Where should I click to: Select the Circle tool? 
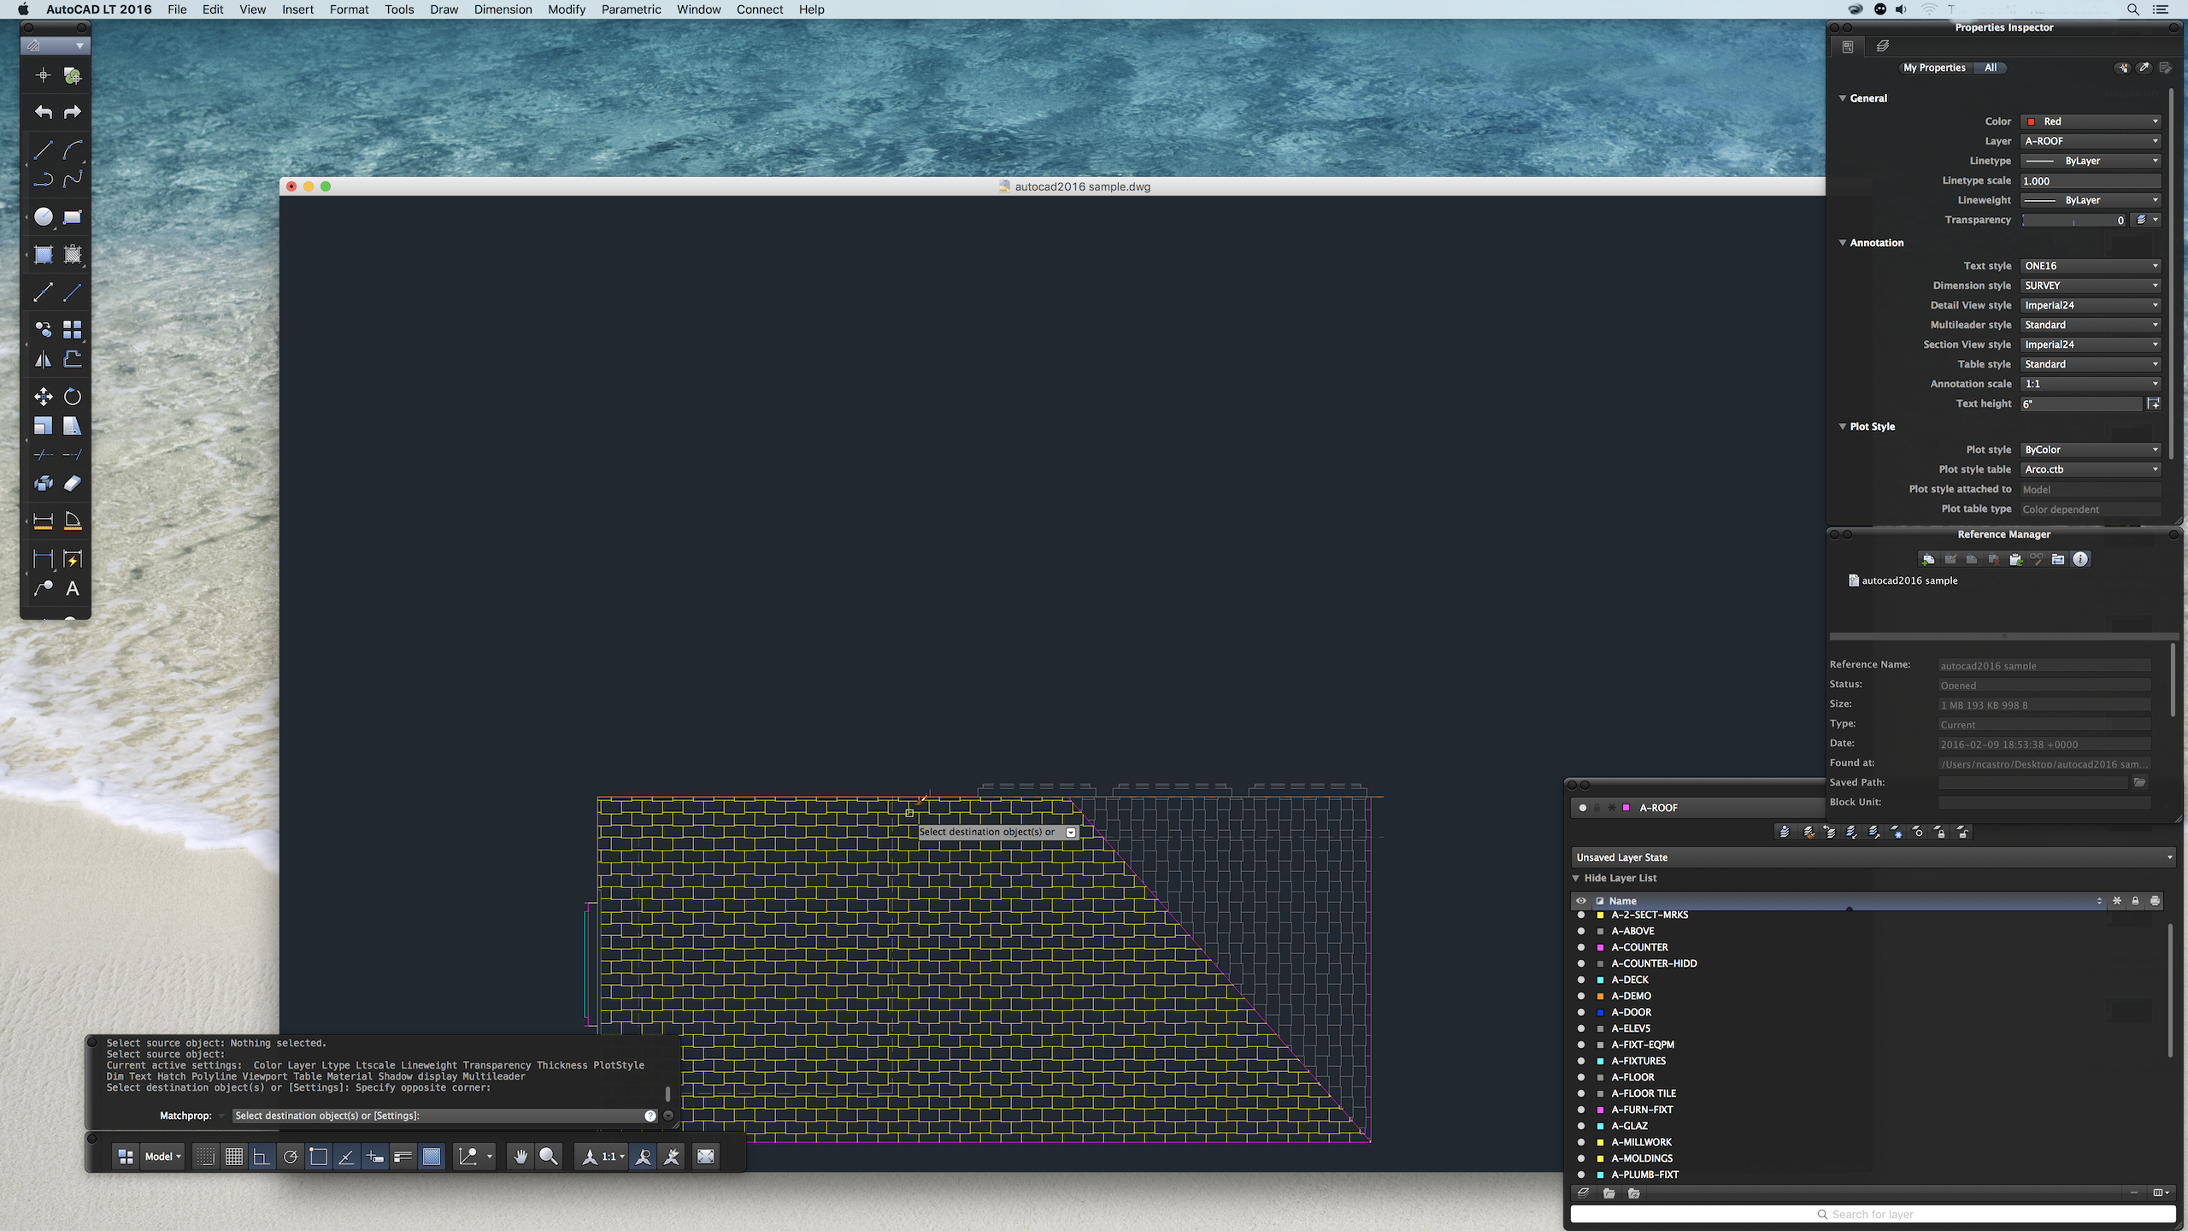point(43,217)
